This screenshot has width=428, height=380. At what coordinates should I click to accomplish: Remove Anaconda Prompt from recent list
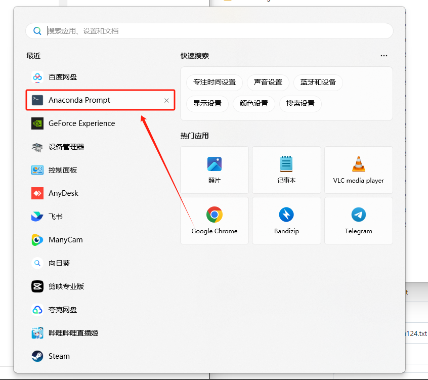[166, 101]
